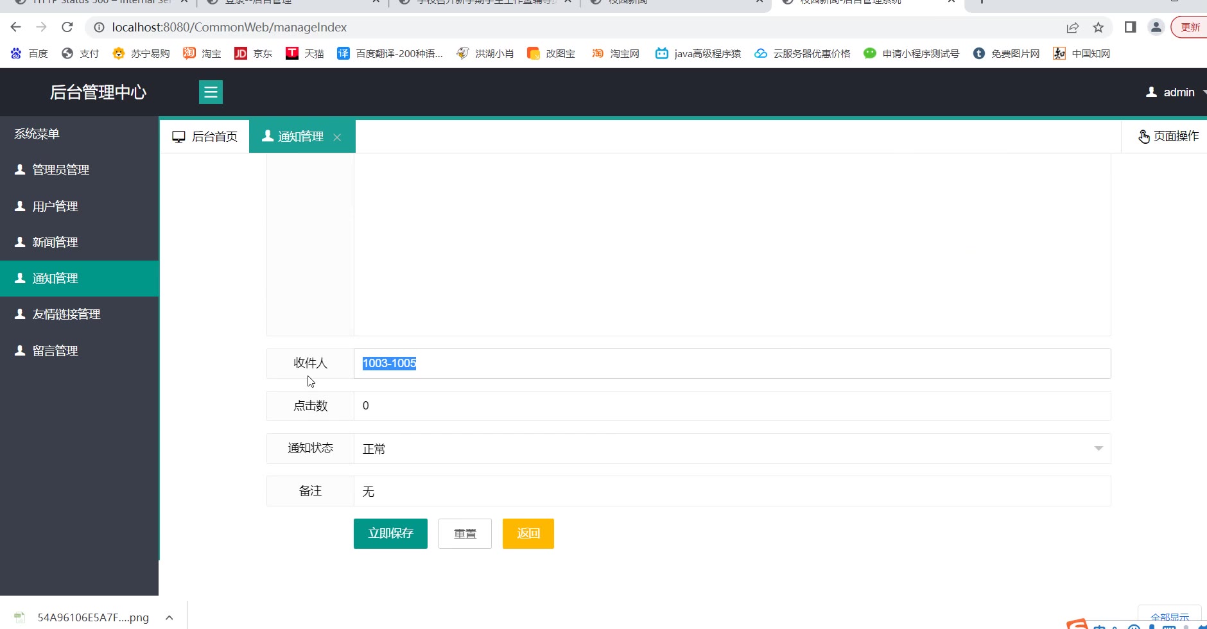The height and width of the screenshot is (629, 1207).
Task: Open the 云服务器优惠价格 bookmark
Action: pos(803,53)
